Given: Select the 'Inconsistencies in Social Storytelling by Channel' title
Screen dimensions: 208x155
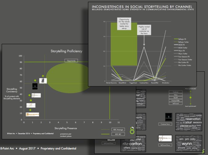Looking at the screenshot, I should (x=142, y=7).
